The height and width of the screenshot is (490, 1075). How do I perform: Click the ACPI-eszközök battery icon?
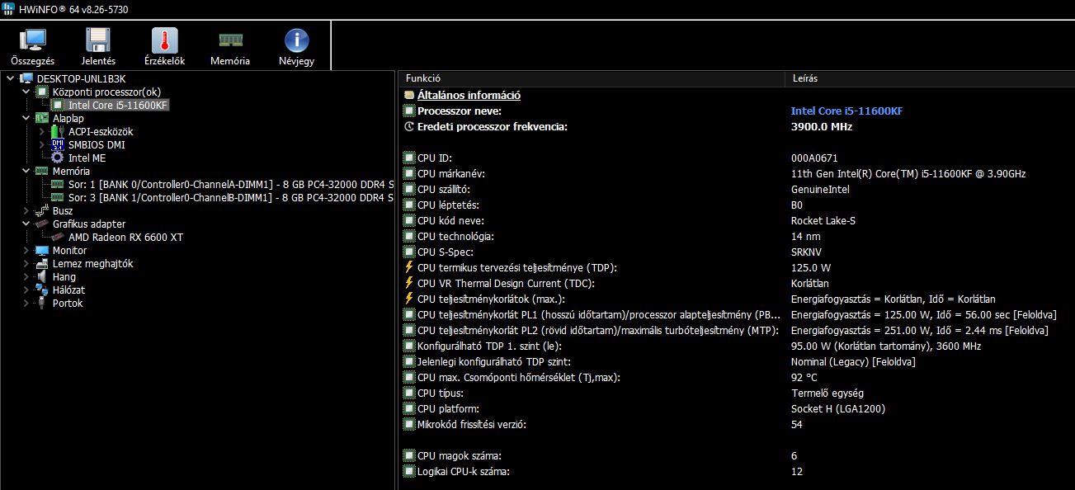coord(57,131)
